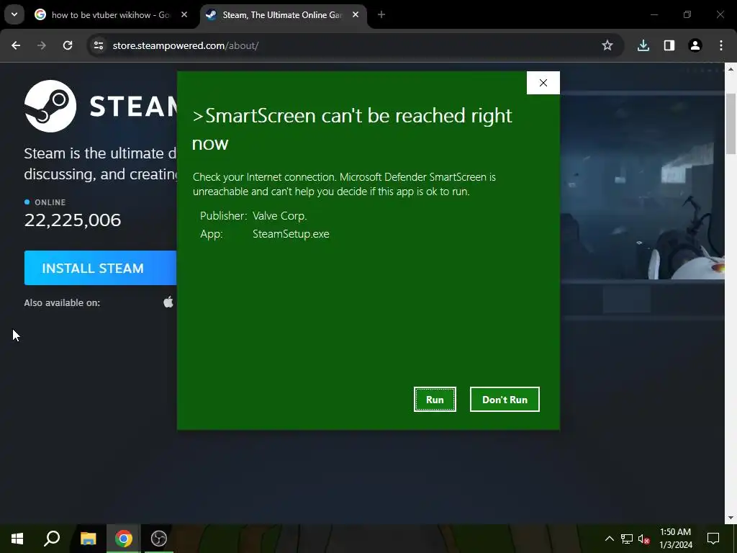Open Chrome downloads icon

tap(643, 45)
